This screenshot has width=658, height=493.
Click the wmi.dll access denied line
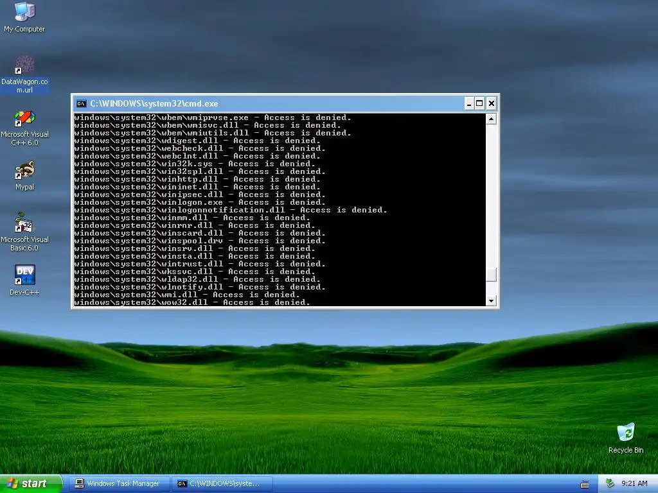[x=187, y=294]
